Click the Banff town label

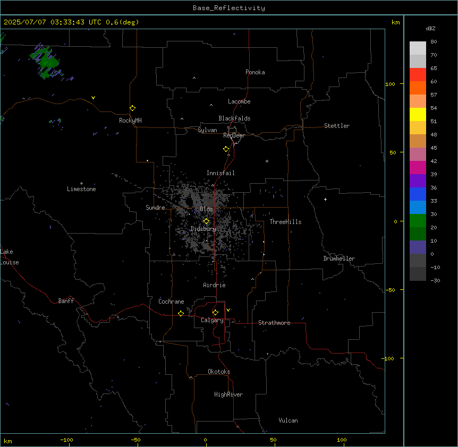point(66,301)
